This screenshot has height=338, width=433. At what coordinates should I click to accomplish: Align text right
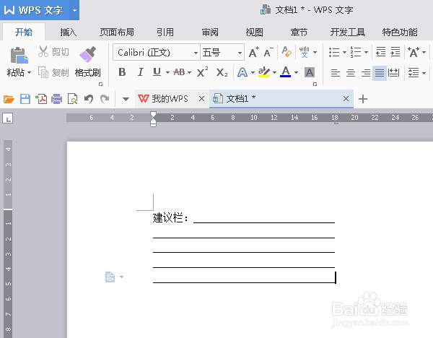point(366,73)
